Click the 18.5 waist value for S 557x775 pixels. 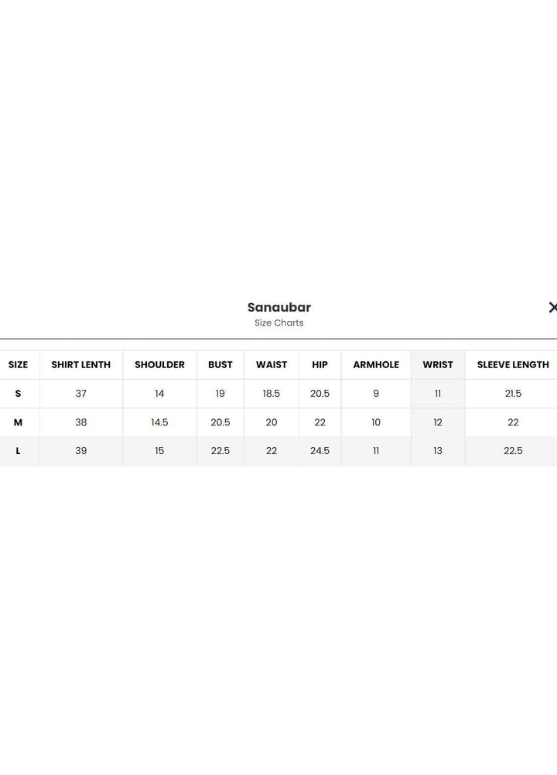point(272,394)
